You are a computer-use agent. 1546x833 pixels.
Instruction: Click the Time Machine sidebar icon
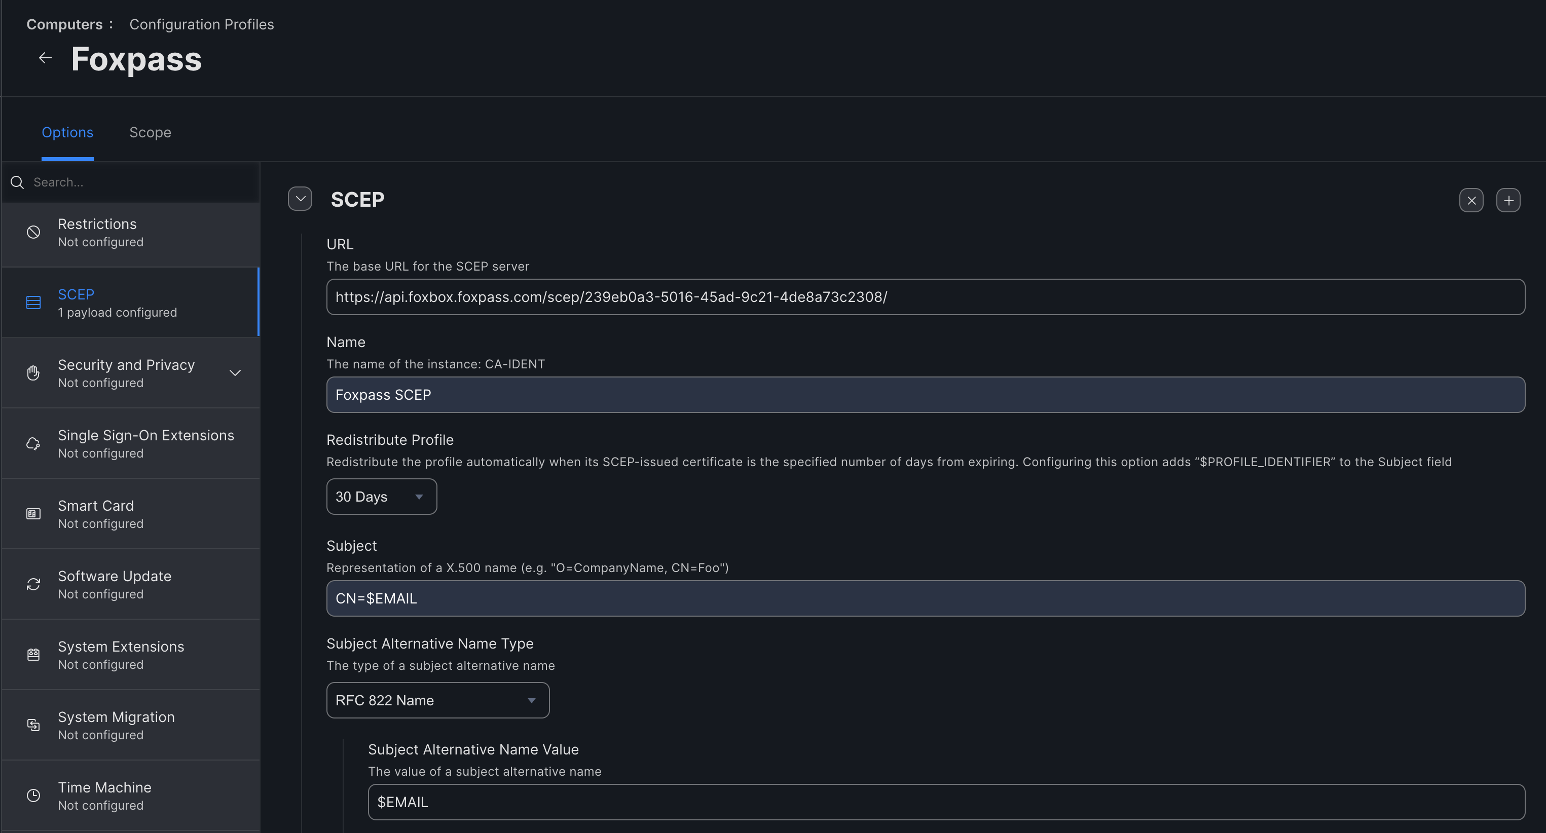tap(34, 796)
